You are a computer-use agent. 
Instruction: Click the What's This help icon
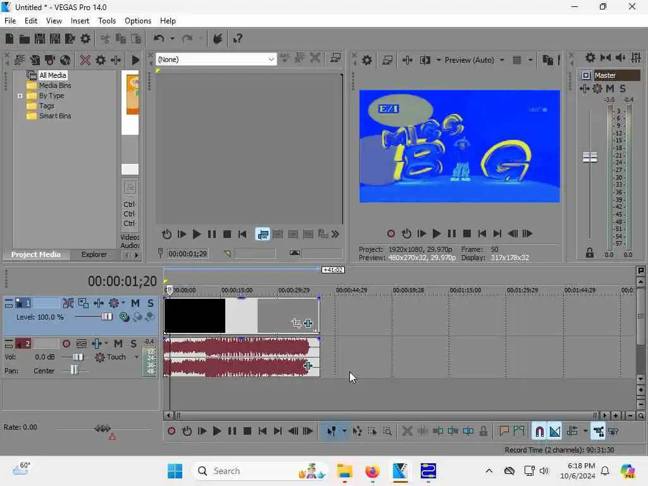tap(238, 39)
